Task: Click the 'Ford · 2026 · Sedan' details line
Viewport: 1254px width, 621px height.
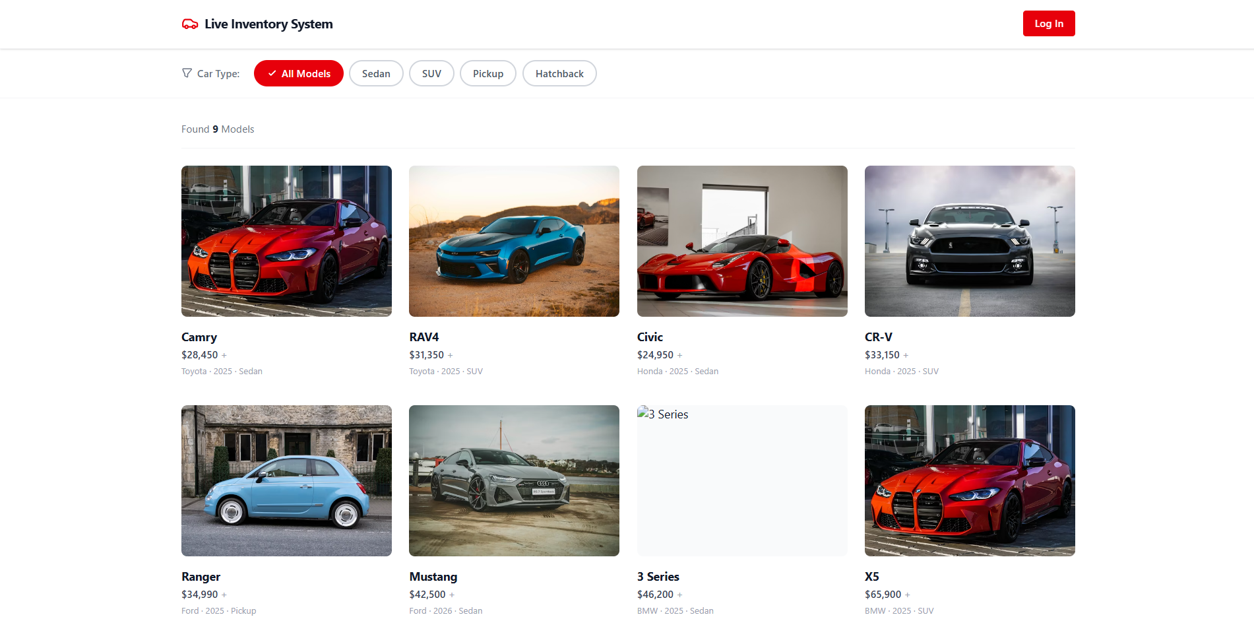Action: click(x=446, y=611)
